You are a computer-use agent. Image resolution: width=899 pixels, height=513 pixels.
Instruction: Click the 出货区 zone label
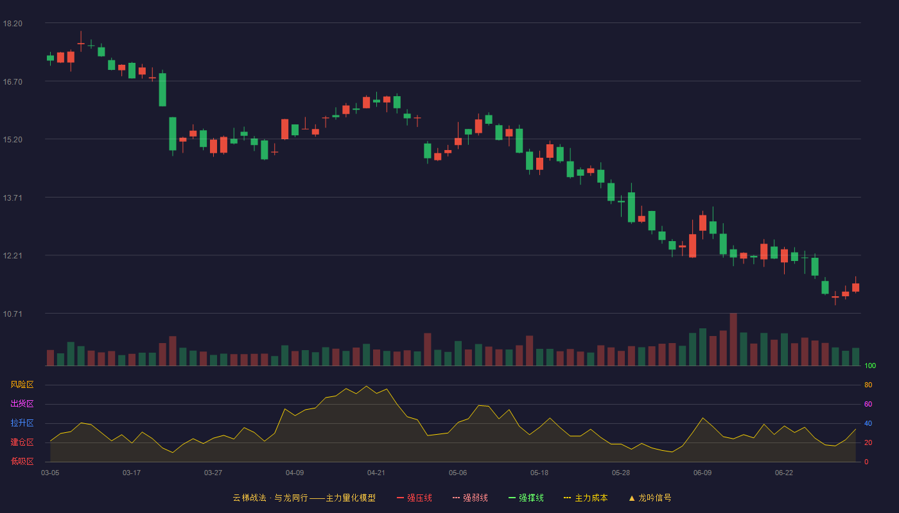pyautogui.click(x=22, y=404)
